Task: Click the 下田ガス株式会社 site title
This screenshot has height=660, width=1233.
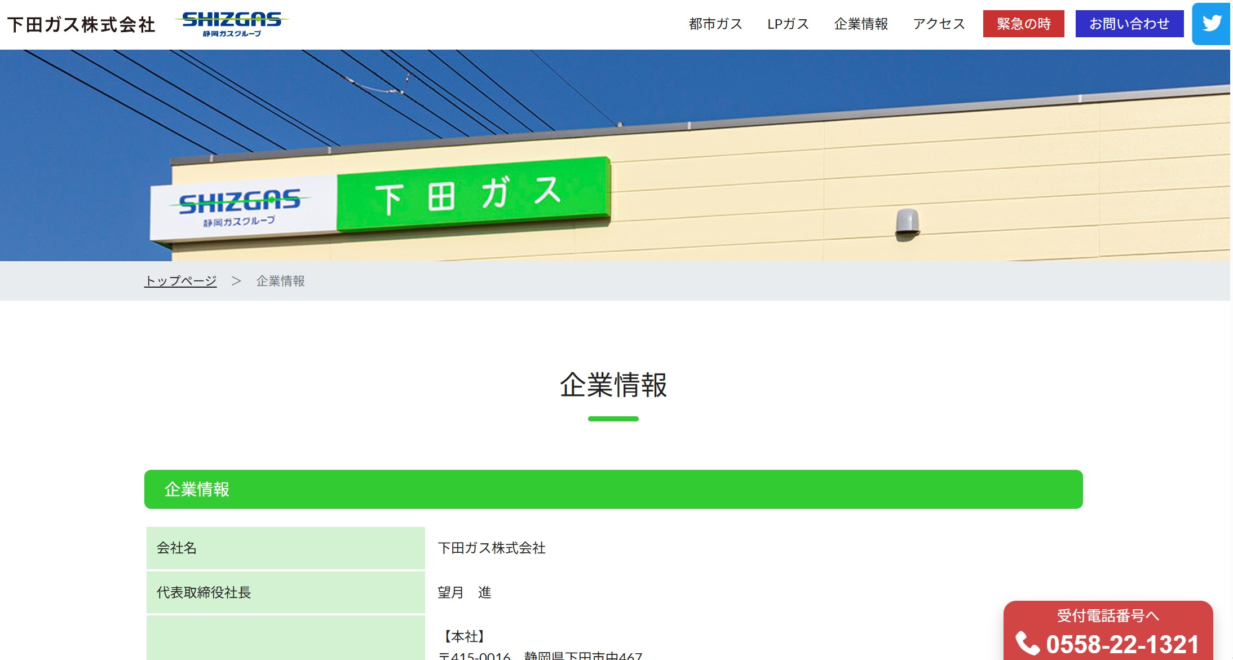Action: coord(81,25)
